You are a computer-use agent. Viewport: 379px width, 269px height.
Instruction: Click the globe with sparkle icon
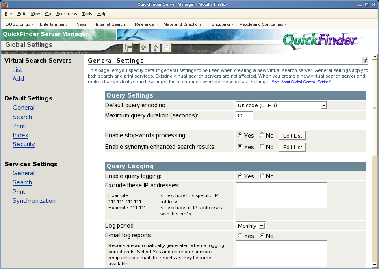tap(156, 48)
